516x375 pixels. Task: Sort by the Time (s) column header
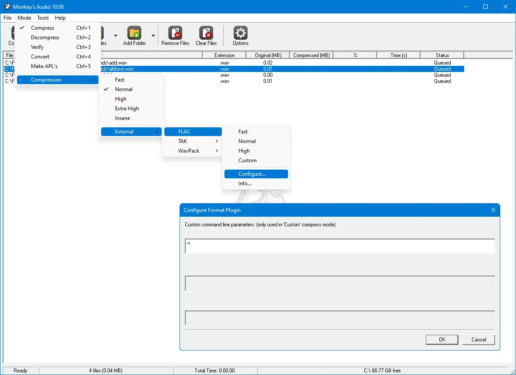[398, 55]
